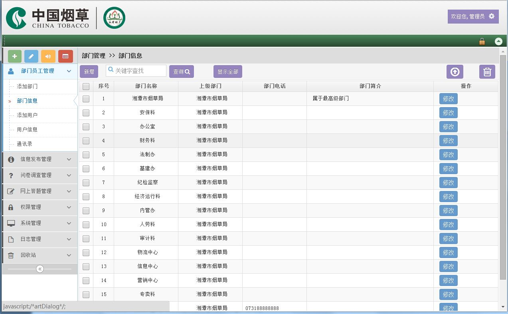Click the red list quick-action icon
This screenshot has width=508, height=314.
[65, 56]
